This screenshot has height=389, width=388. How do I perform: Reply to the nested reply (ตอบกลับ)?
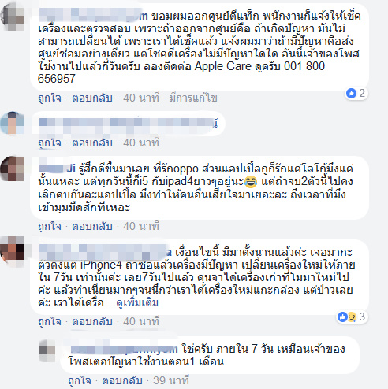pyautogui.click(x=122, y=380)
